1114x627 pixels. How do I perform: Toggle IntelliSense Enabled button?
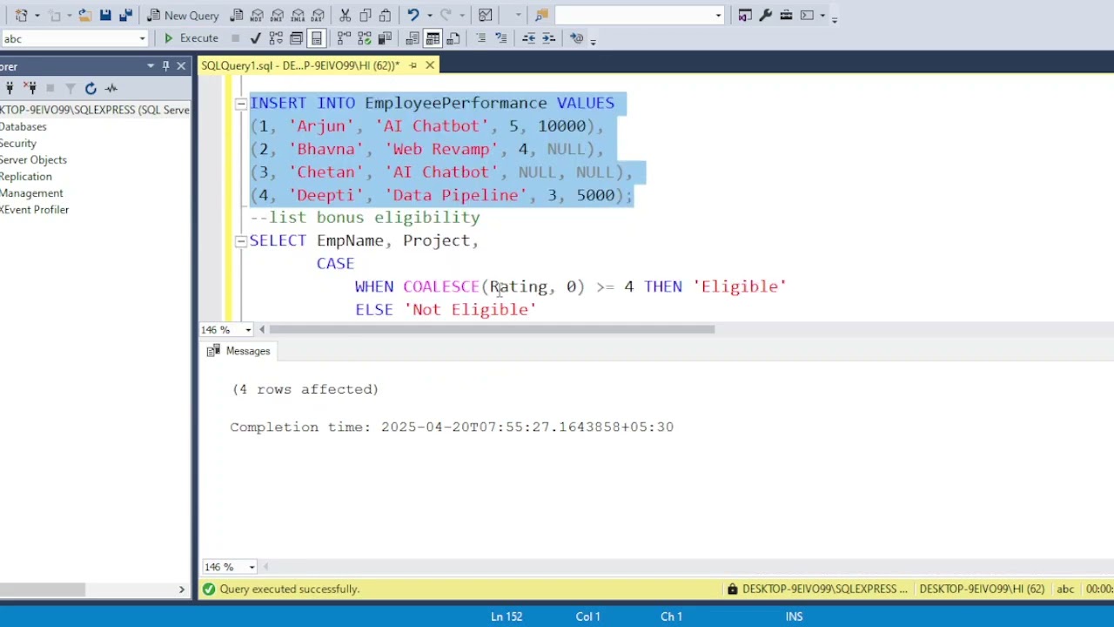click(317, 38)
